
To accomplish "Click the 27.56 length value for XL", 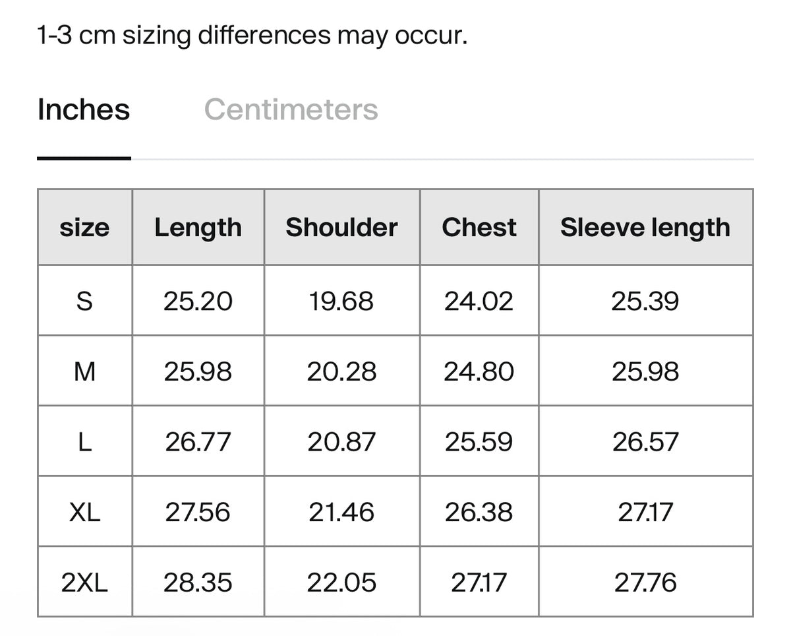I will coord(198,512).
